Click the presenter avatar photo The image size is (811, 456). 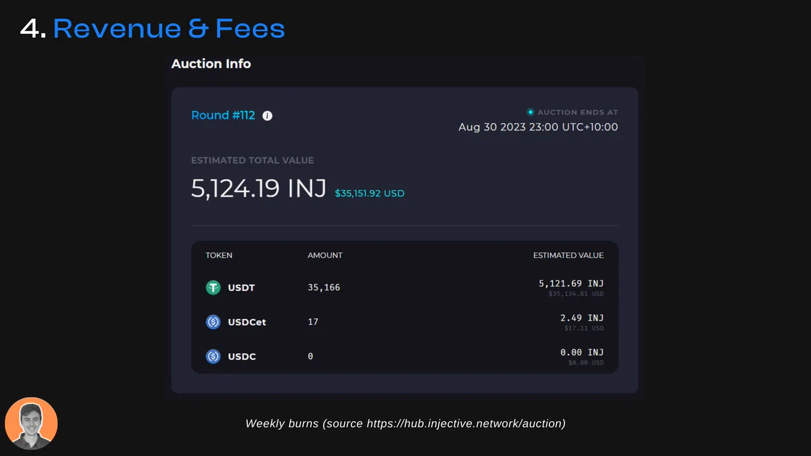[31, 424]
